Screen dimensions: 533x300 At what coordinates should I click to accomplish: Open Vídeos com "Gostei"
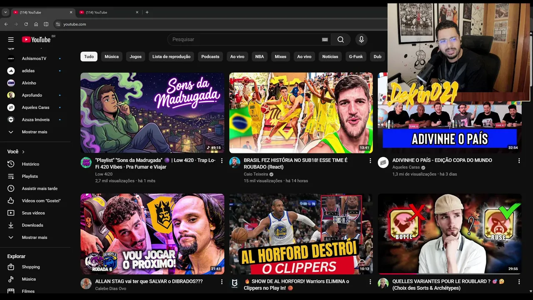click(x=41, y=201)
